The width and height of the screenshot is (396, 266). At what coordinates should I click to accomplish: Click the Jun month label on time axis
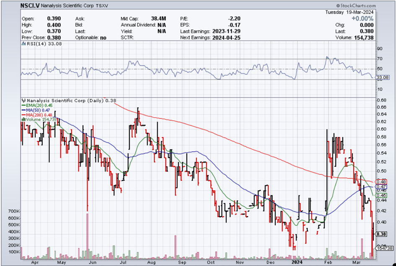[93, 262]
